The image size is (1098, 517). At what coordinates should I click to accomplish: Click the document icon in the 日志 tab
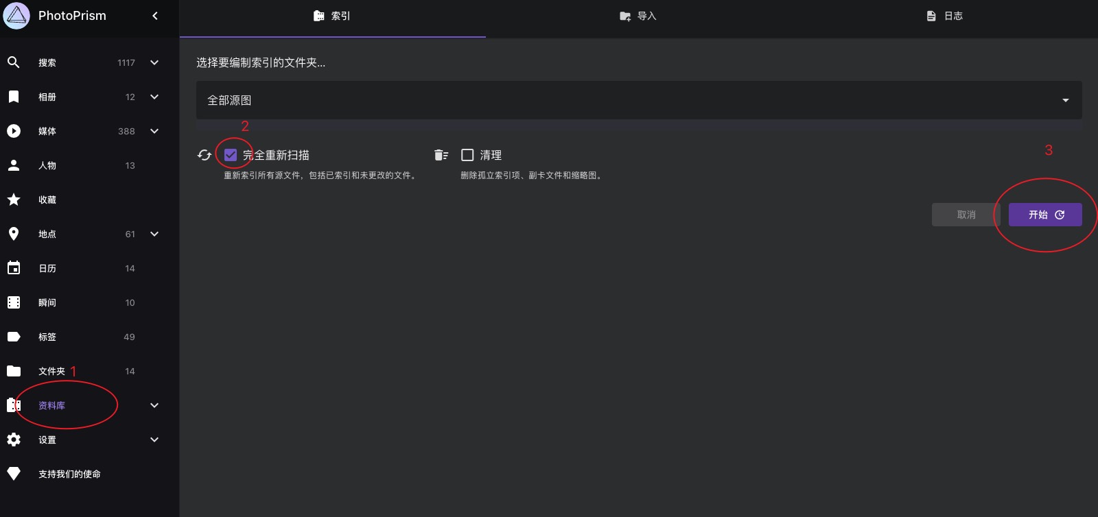click(x=931, y=16)
